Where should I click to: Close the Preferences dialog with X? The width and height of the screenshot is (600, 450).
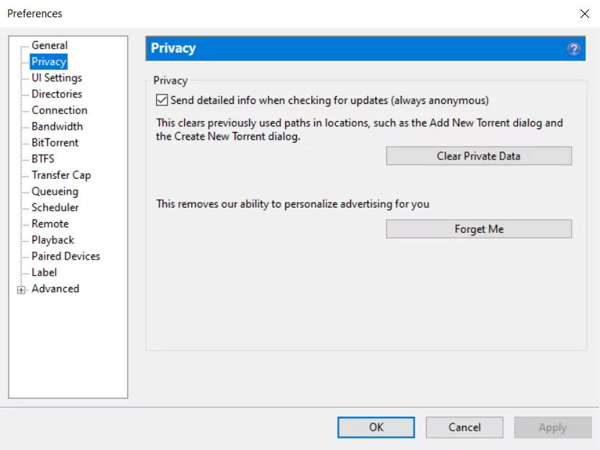(x=584, y=14)
